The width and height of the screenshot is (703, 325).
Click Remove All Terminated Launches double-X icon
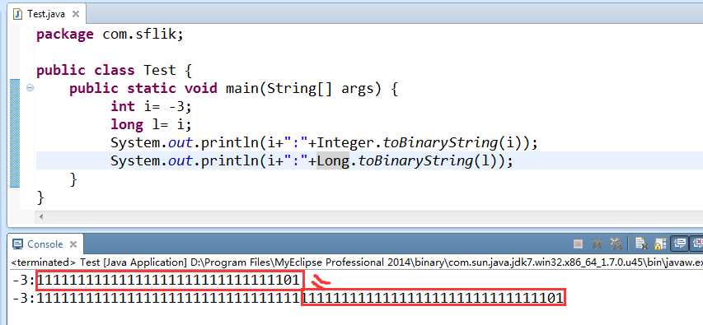(x=615, y=244)
